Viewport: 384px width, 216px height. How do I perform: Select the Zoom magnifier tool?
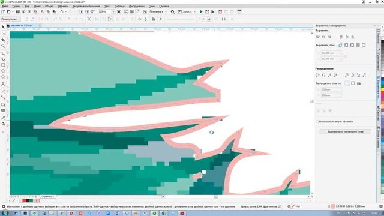3,46
